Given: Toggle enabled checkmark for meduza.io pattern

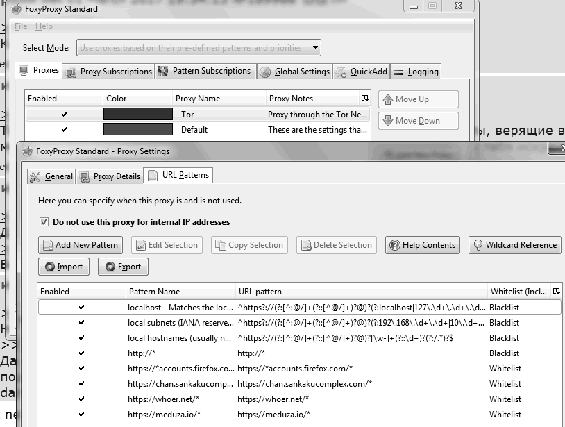Looking at the screenshot, I should pyautogui.click(x=81, y=415).
